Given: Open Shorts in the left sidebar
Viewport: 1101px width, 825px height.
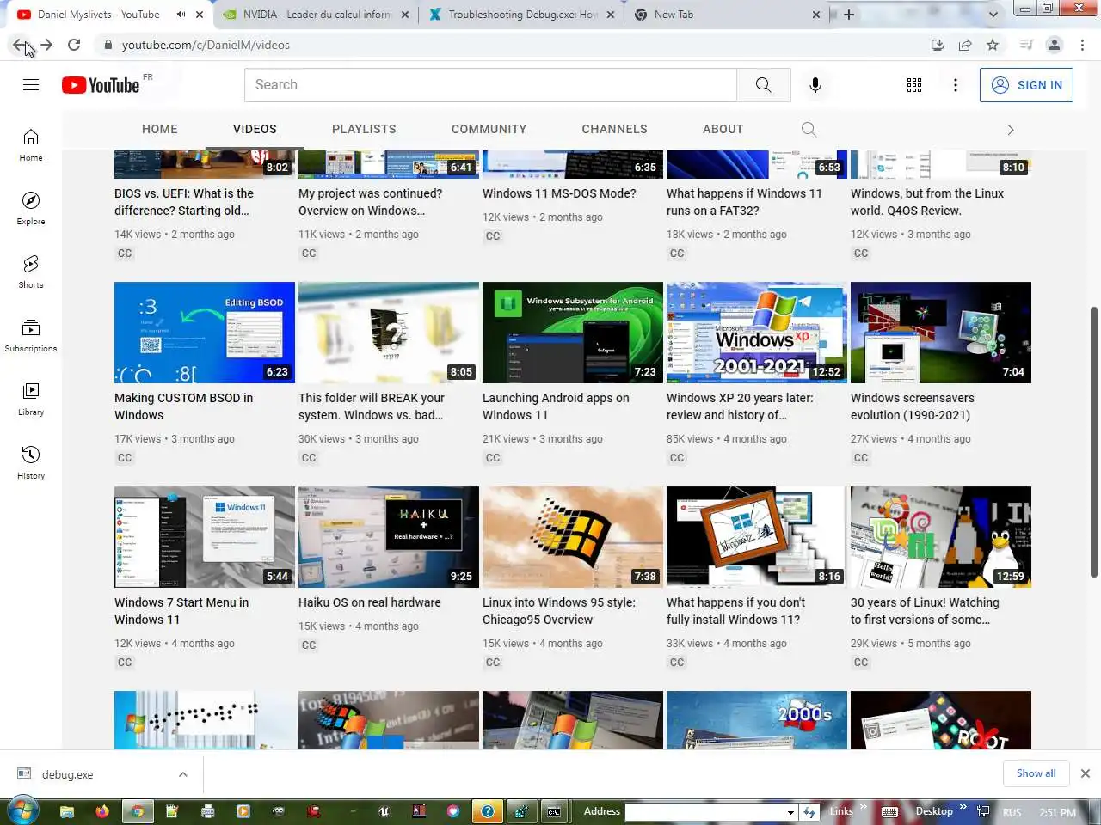Looking at the screenshot, I should (31, 272).
